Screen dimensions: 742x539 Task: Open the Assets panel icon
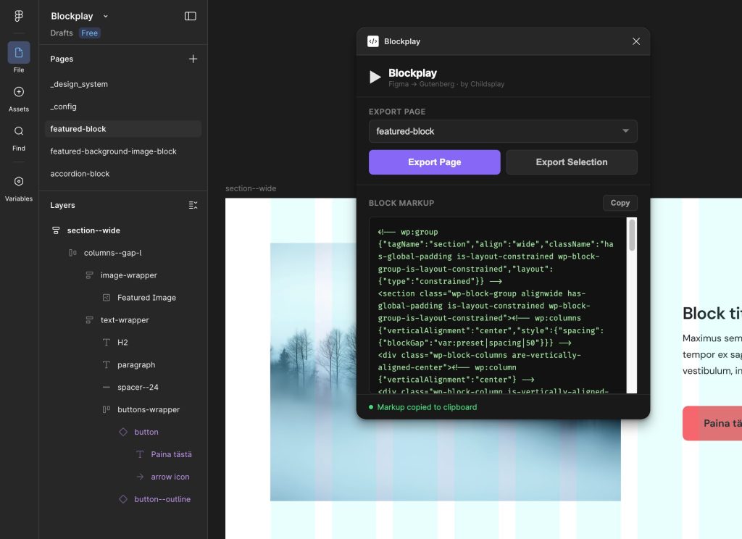click(x=19, y=92)
